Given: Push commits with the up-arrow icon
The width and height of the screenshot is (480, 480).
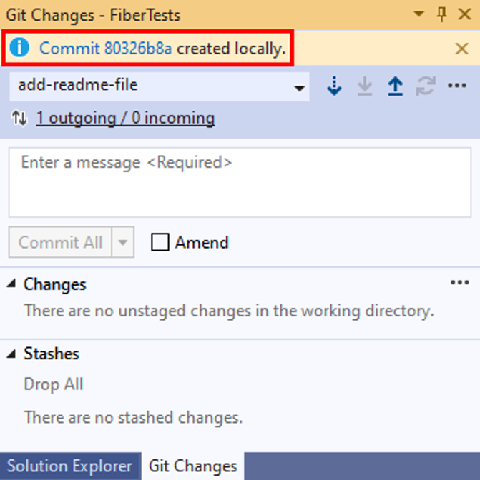Looking at the screenshot, I should click(395, 86).
